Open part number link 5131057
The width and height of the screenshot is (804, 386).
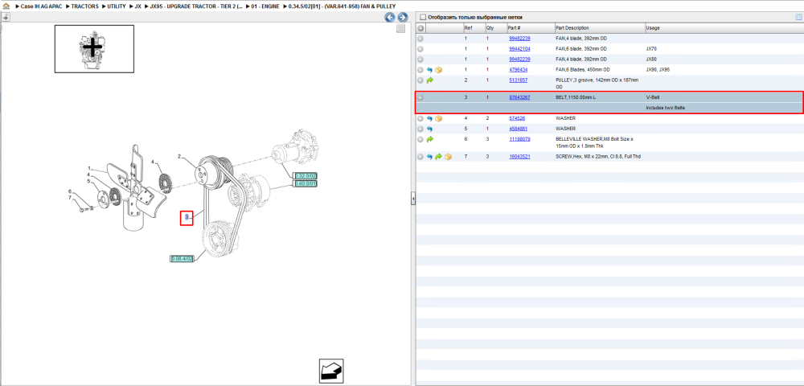(518, 80)
